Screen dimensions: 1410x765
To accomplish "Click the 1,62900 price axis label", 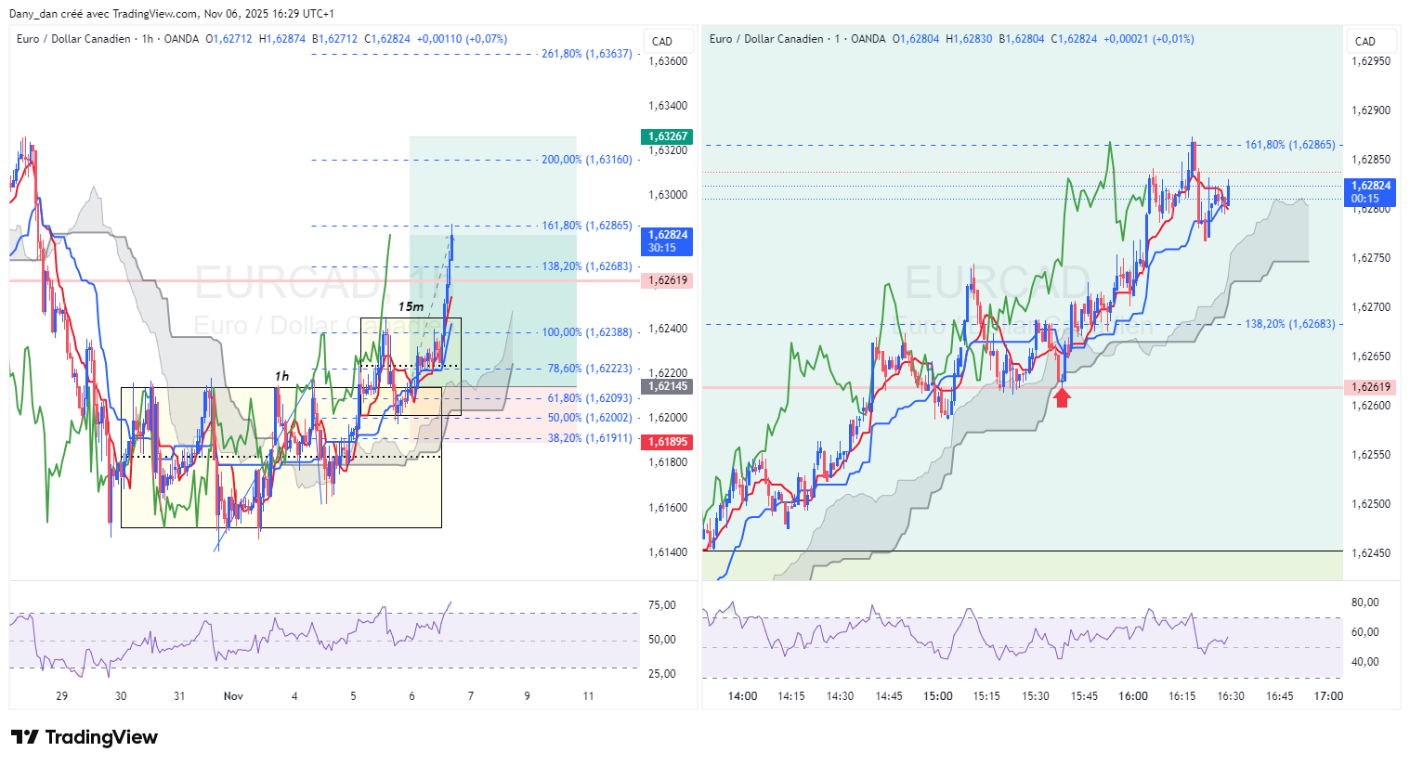I will 1371,110.
